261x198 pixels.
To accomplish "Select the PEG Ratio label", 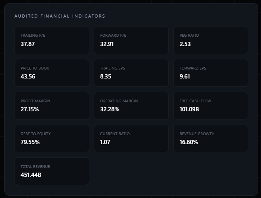I will (189, 36).
